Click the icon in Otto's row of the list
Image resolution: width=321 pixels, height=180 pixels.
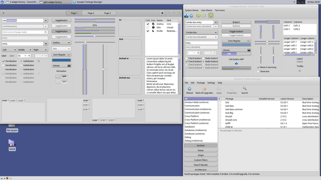click(x=153, y=27)
